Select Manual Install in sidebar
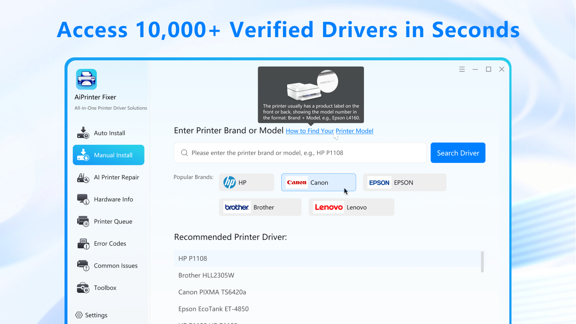Viewport: 576px width, 324px height. click(x=108, y=155)
